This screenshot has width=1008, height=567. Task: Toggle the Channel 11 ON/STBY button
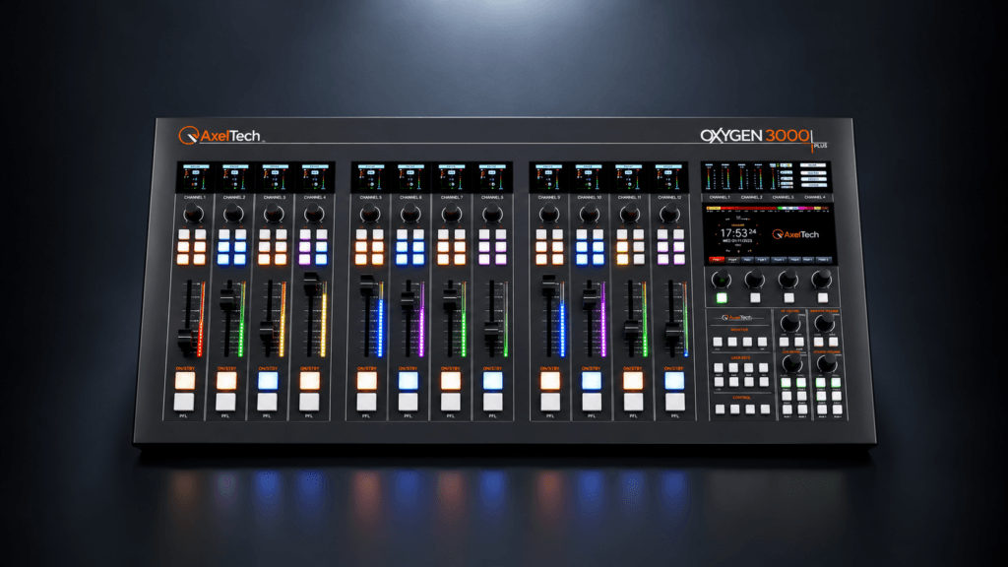tap(633, 381)
